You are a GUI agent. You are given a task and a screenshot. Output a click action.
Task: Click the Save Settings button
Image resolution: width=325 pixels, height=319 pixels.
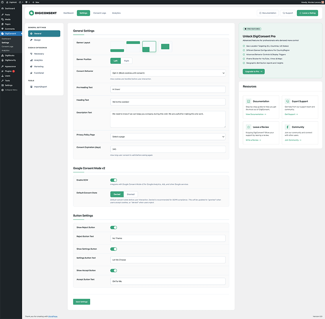pyautogui.click(x=81, y=302)
